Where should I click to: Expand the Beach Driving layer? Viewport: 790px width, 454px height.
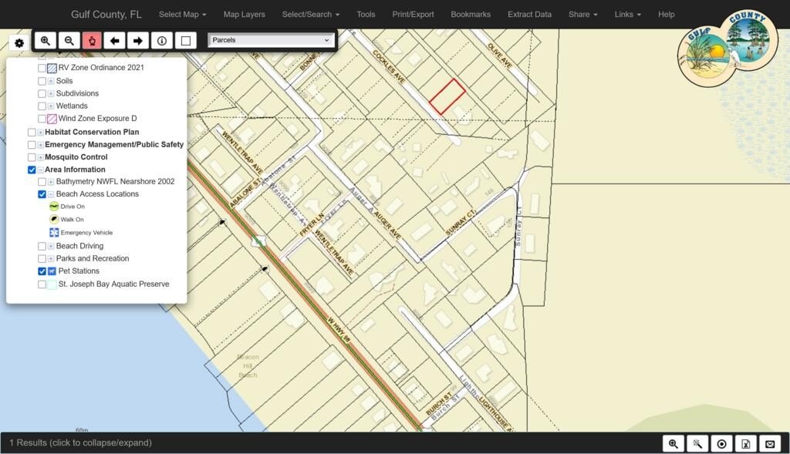coord(51,246)
